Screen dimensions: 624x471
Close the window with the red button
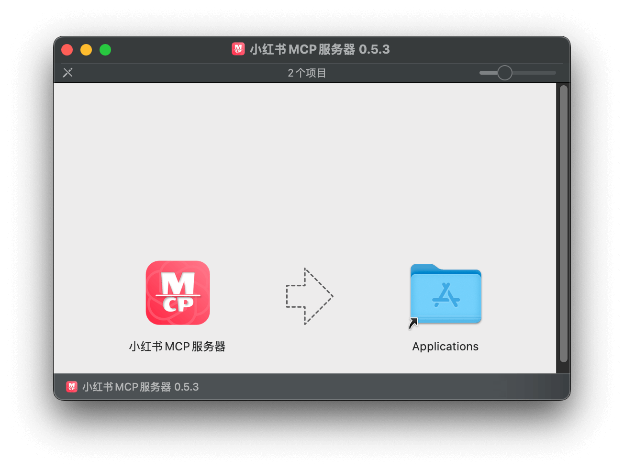click(67, 50)
